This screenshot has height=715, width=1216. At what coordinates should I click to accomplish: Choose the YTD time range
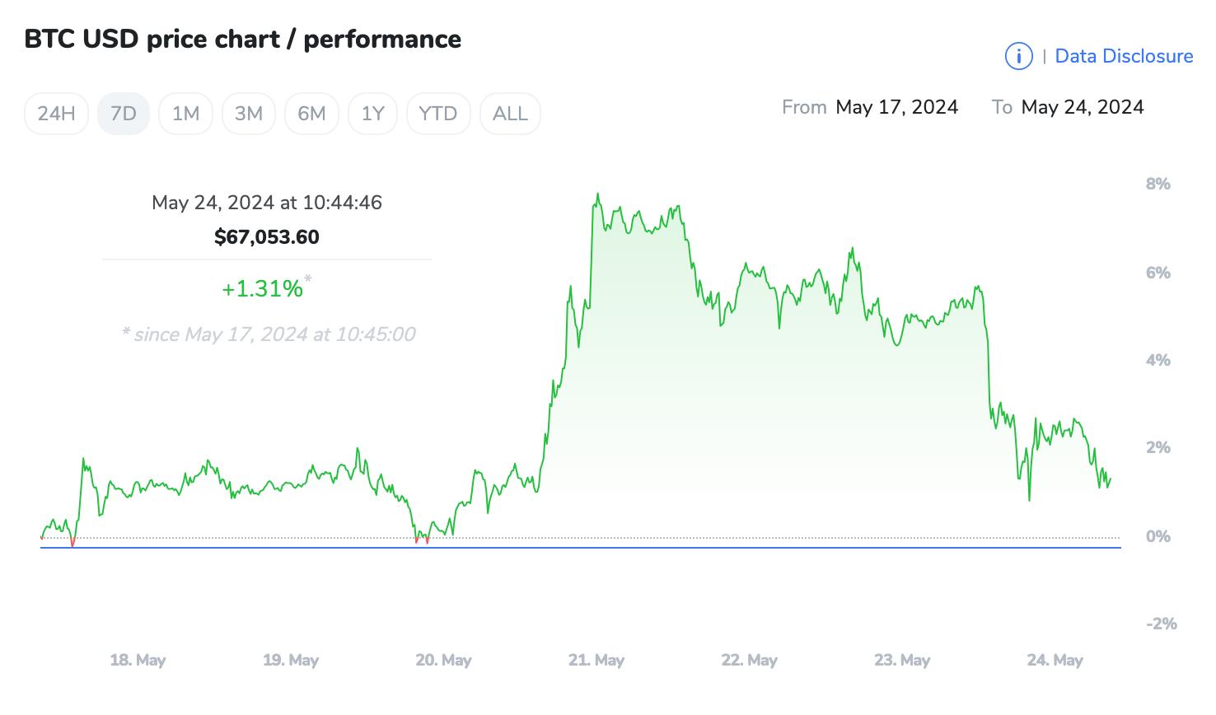click(438, 114)
